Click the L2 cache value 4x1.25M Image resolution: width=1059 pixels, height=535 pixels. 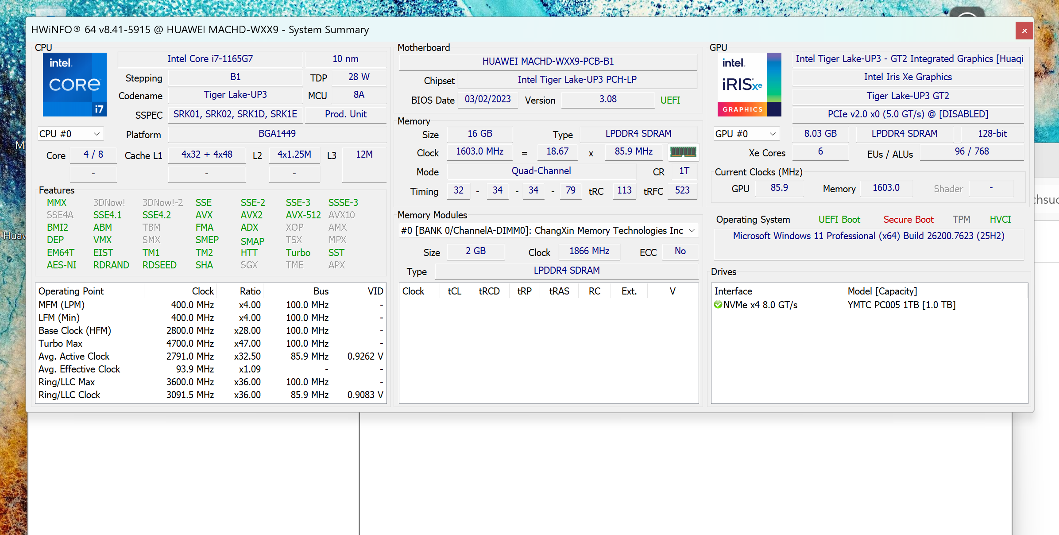[294, 155]
